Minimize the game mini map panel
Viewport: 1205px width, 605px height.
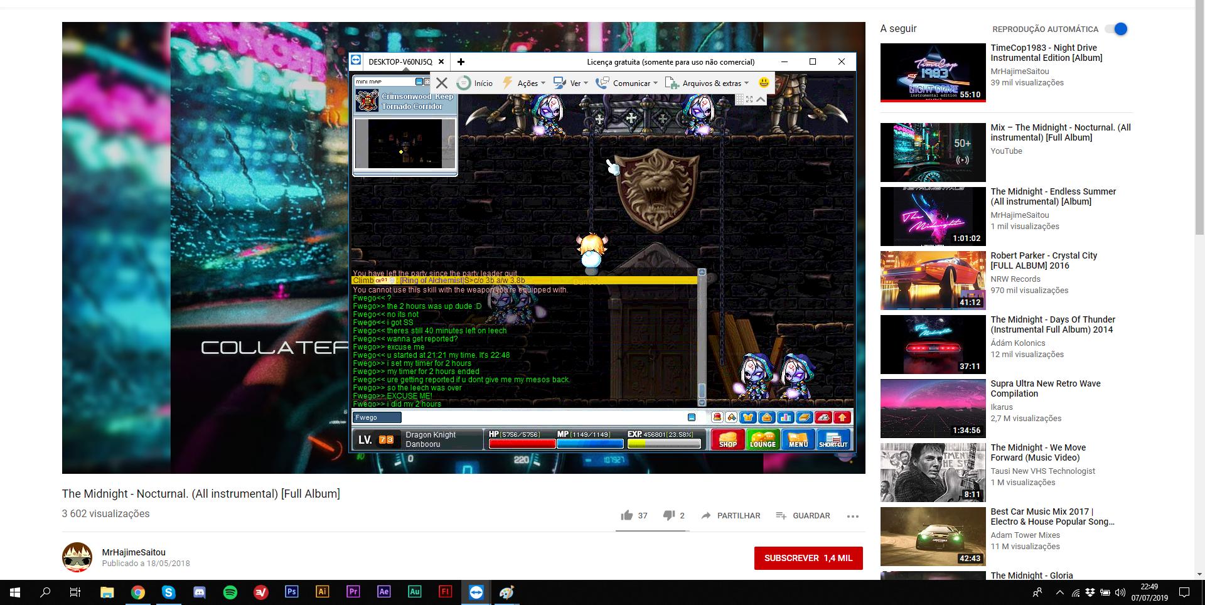coord(419,82)
